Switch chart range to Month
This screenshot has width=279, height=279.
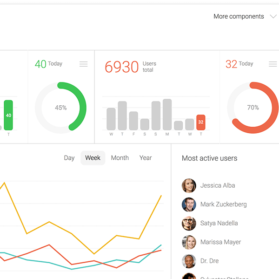tap(120, 158)
